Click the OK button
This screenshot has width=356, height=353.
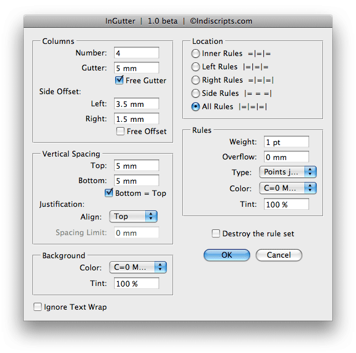pos(226,255)
